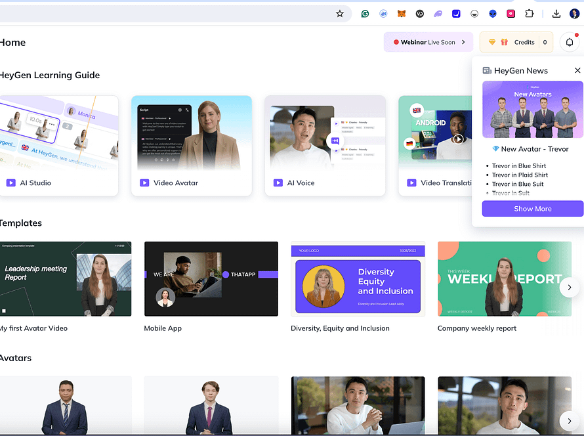Click the credits count showing 0
The height and width of the screenshot is (436, 584).
[x=545, y=42]
